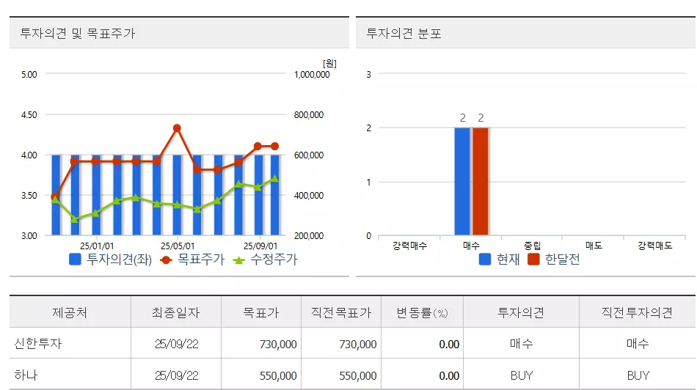Click the blue 투자의견(좌) legend swatch
This screenshot has width=697, height=390.
[75, 260]
